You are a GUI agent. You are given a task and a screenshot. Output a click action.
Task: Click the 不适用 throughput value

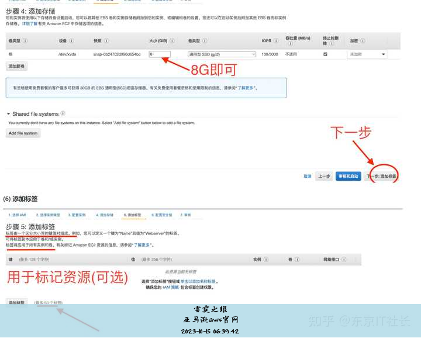pyautogui.click(x=291, y=54)
